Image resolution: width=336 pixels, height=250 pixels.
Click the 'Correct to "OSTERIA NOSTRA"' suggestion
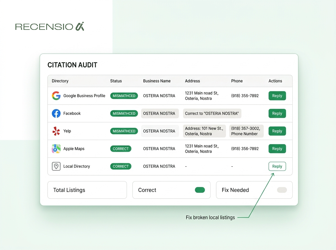pos(212,113)
